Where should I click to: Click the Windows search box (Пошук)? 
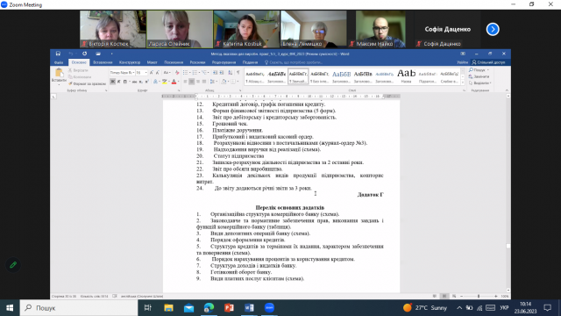[x=79, y=308]
